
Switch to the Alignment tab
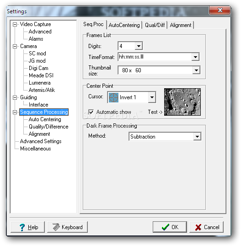[x=181, y=25]
